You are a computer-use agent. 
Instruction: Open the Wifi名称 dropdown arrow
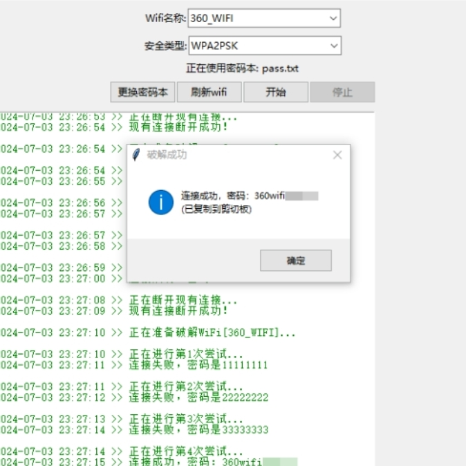[x=333, y=19]
